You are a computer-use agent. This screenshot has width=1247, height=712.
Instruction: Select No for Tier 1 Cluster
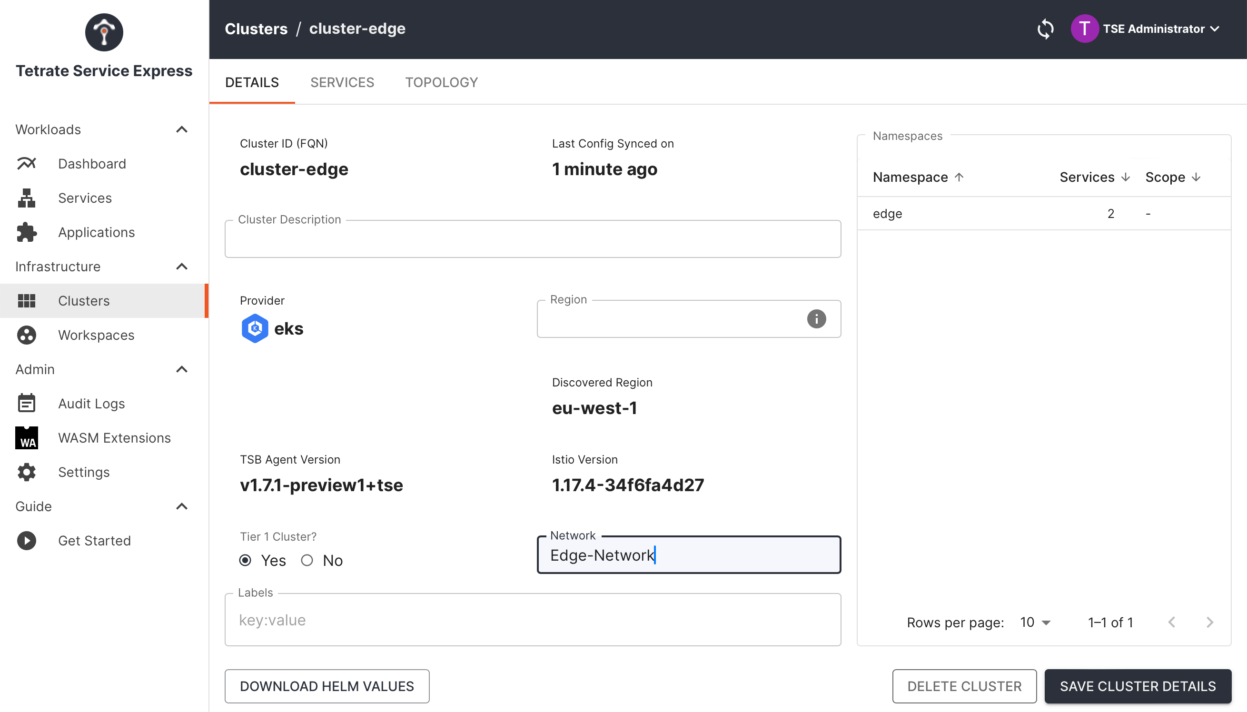pos(307,560)
